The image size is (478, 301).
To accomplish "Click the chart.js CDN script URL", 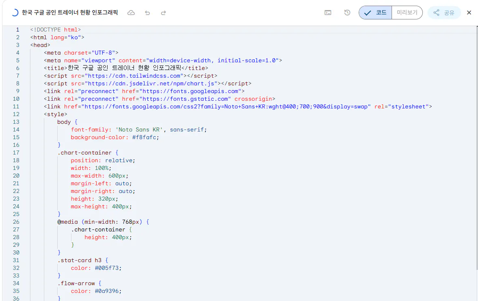I will (x=151, y=83).
